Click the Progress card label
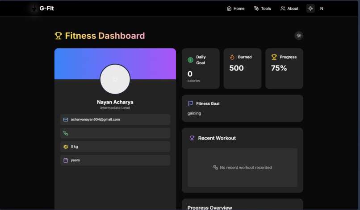The image size is (360, 210). click(x=288, y=57)
